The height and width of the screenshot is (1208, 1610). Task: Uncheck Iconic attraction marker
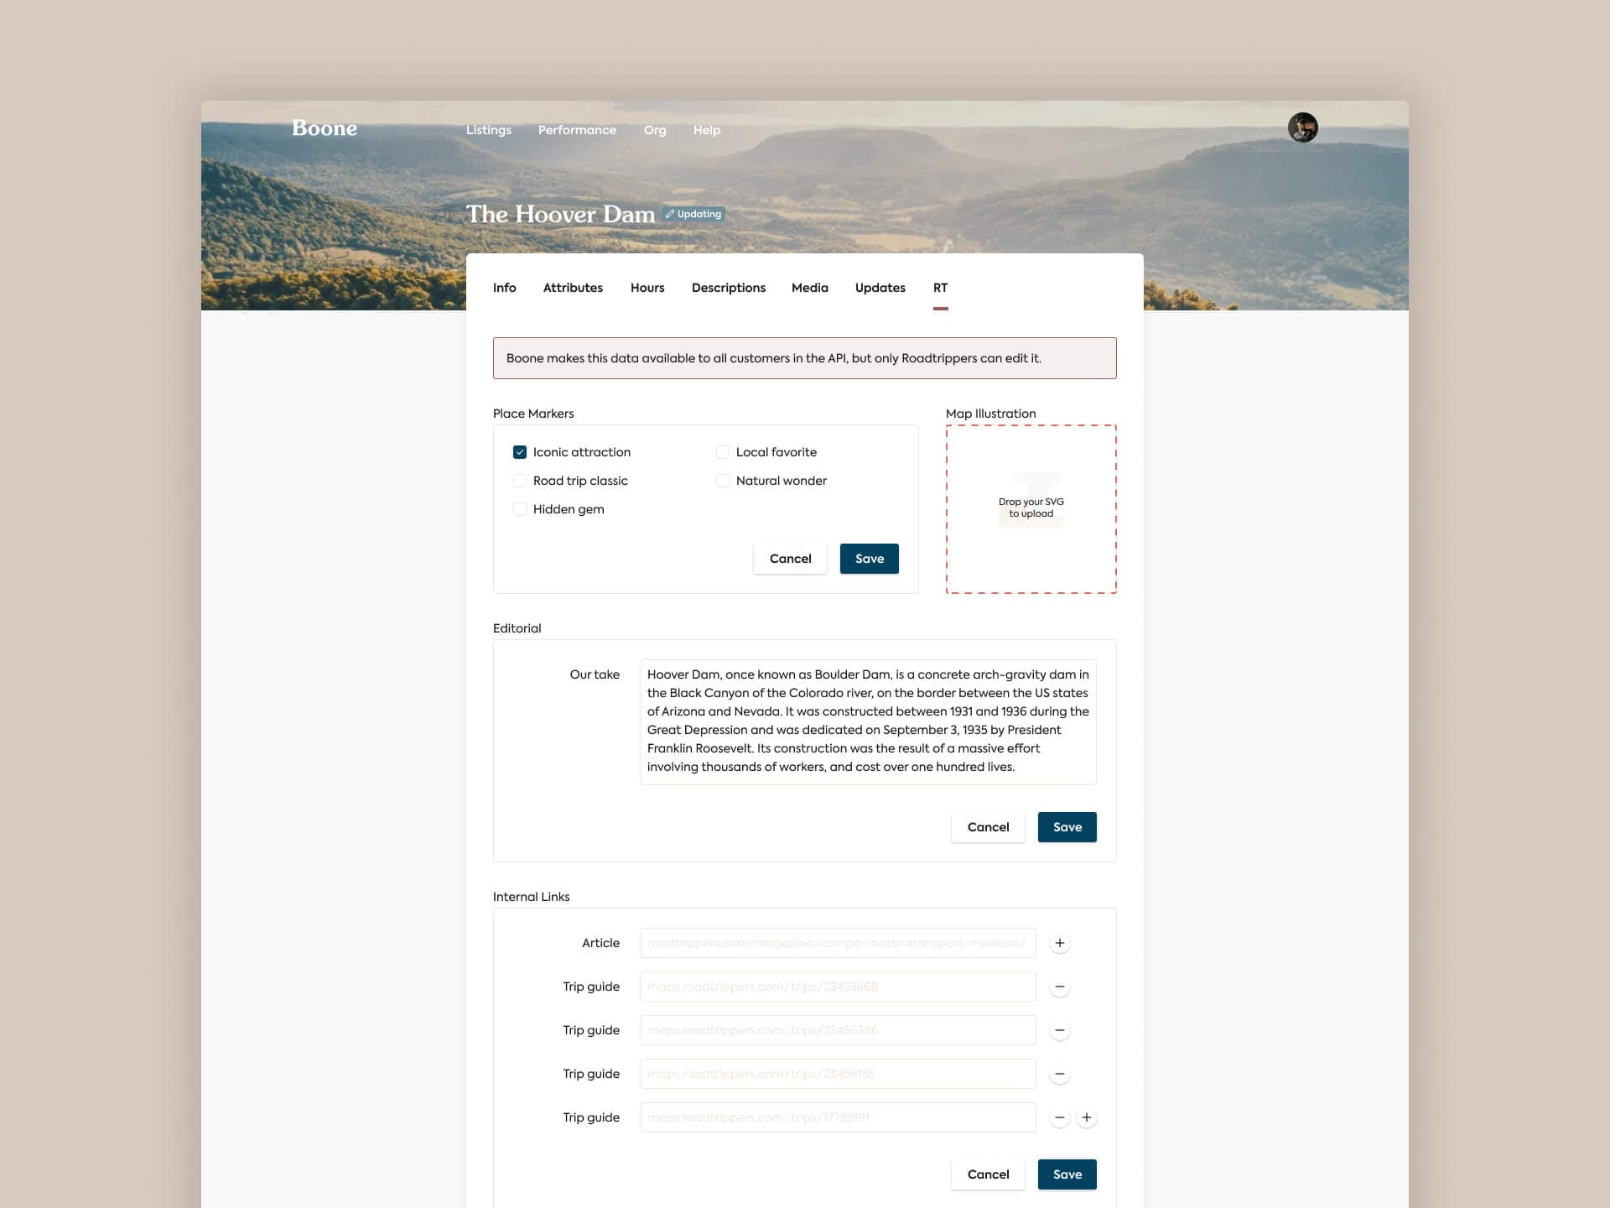pos(520,452)
